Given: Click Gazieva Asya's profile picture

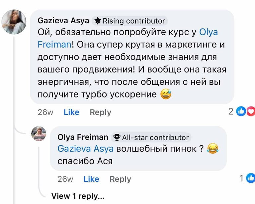Looking at the screenshot, I should pos(14,22).
